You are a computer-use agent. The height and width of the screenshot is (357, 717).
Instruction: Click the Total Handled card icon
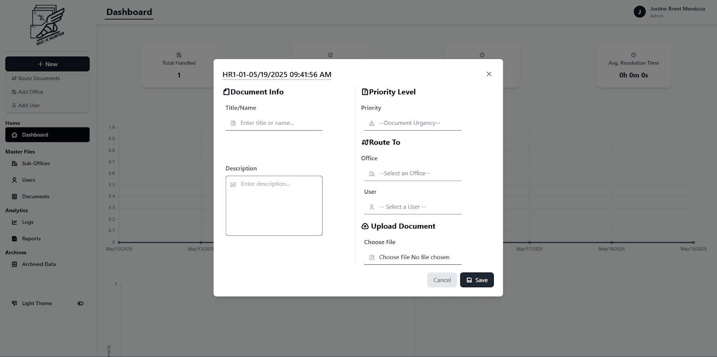[x=179, y=55]
